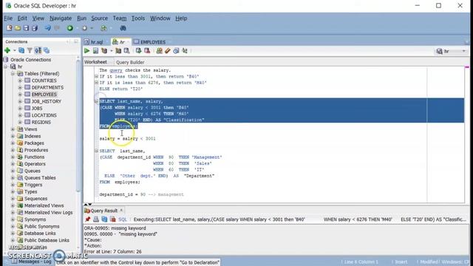Click the print icon in Query Result toolbar
The width and height of the screenshot is (473, 266).
[96, 219]
